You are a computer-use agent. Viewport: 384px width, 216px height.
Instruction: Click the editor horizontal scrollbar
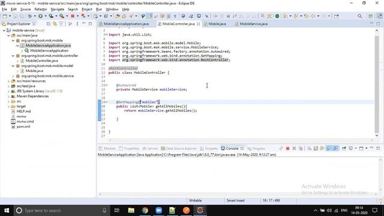(241, 140)
